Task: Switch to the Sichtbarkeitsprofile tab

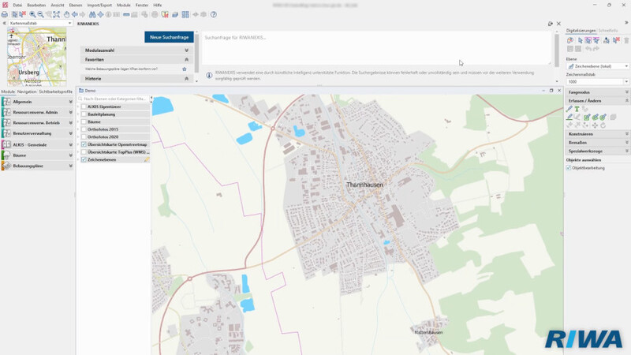Action: tap(55, 92)
